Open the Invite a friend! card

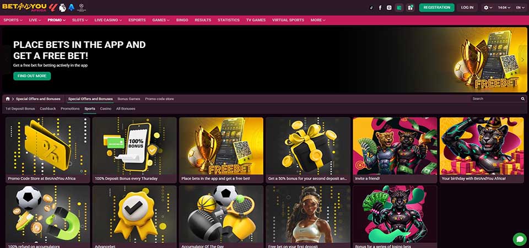coord(395,150)
